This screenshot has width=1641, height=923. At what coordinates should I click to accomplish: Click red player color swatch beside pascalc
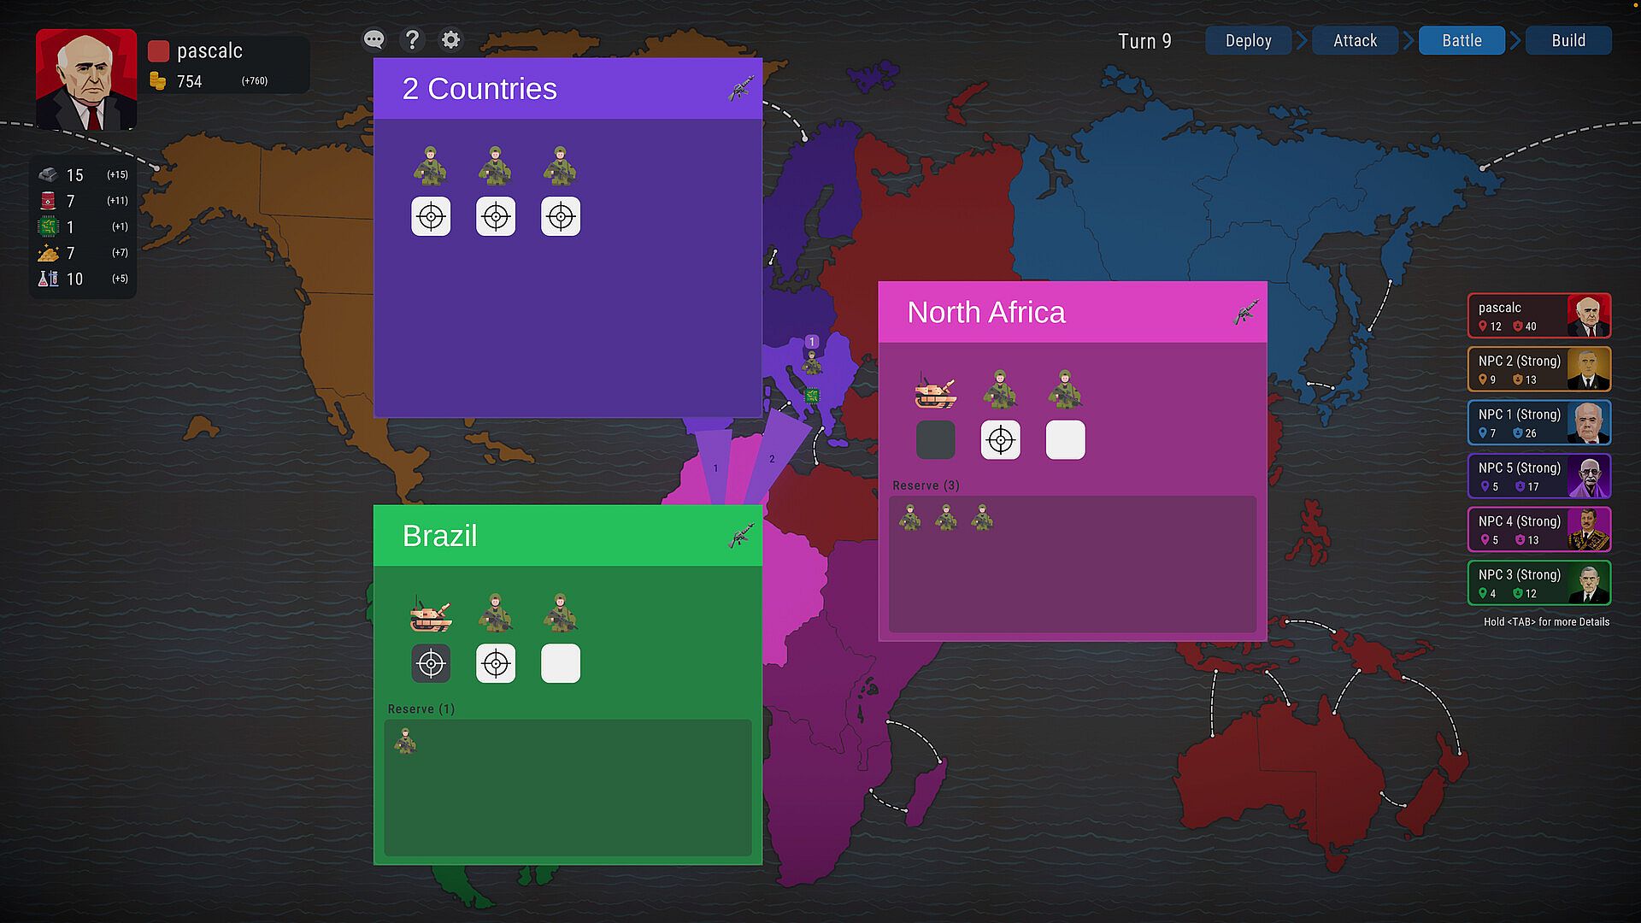click(158, 51)
